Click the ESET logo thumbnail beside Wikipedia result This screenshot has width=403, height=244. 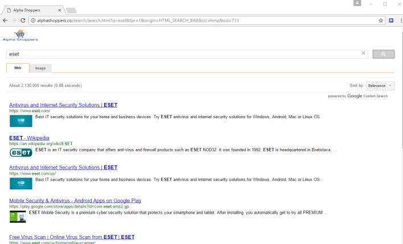click(20, 152)
